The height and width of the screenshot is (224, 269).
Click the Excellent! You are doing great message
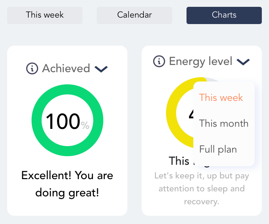[67, 184]
